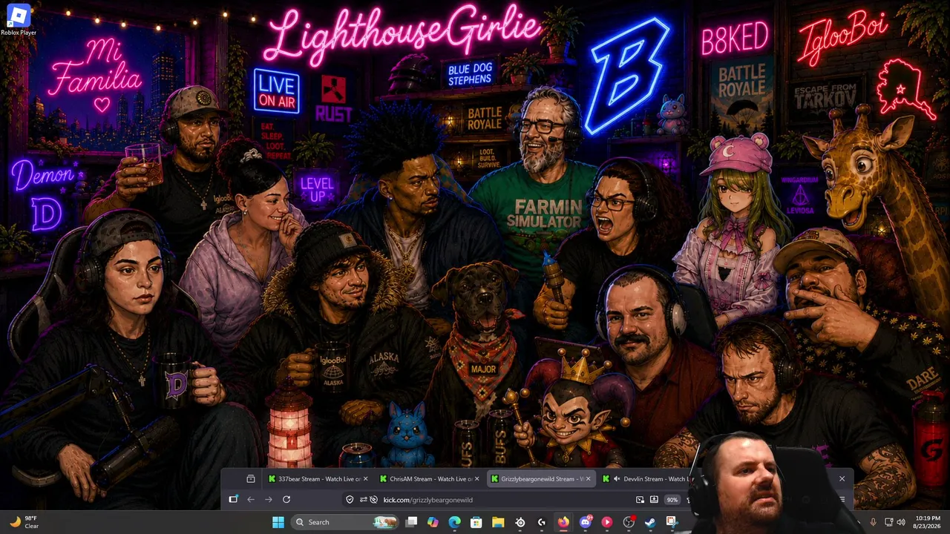Switch to the 337bear Stream tab
This screenshot has height=534, width=950.
[x=318, y=479]
